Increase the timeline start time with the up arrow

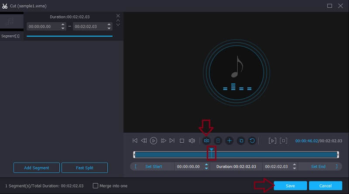[206, 165]
